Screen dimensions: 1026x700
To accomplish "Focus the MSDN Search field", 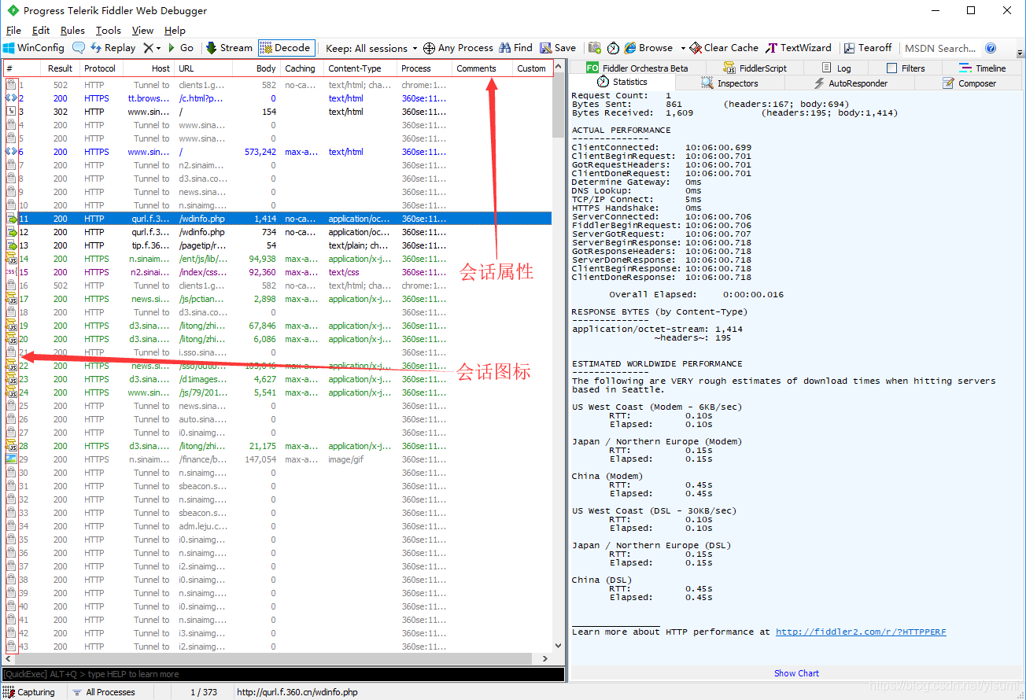I will click(x=940, y=48).
